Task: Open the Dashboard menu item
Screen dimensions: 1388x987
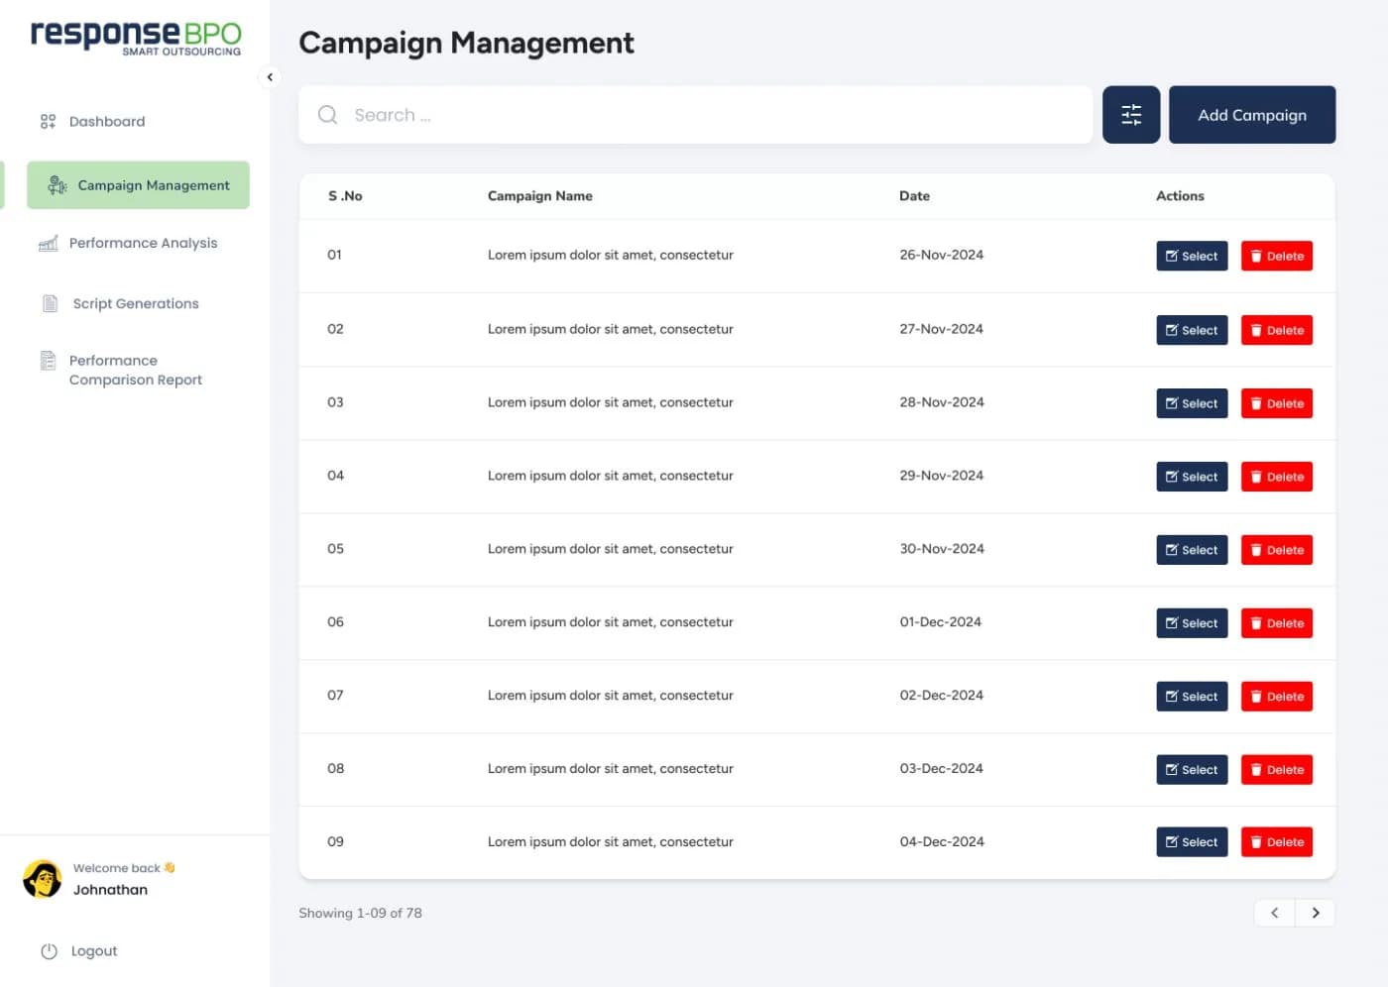Action: tap(107, 122)
